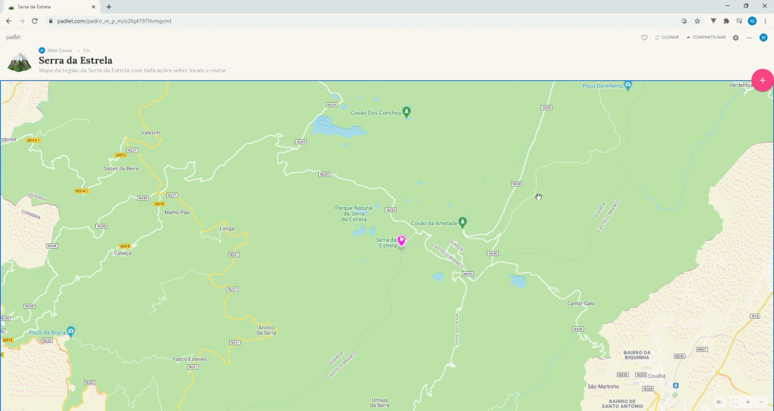Click the Verdelhos label
This screenshot has height=411, width=774.
click(741, 85)
